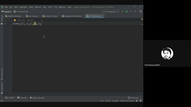Switch to Solution 322.py tab

[50, 16]
